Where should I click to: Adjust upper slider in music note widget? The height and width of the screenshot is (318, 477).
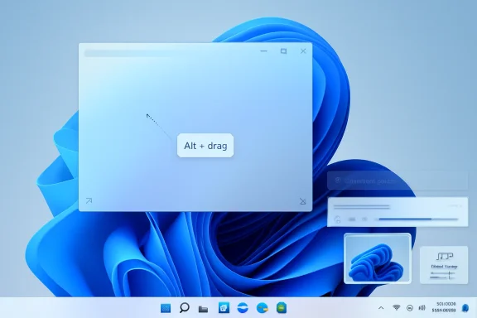[x=442, y=273]
